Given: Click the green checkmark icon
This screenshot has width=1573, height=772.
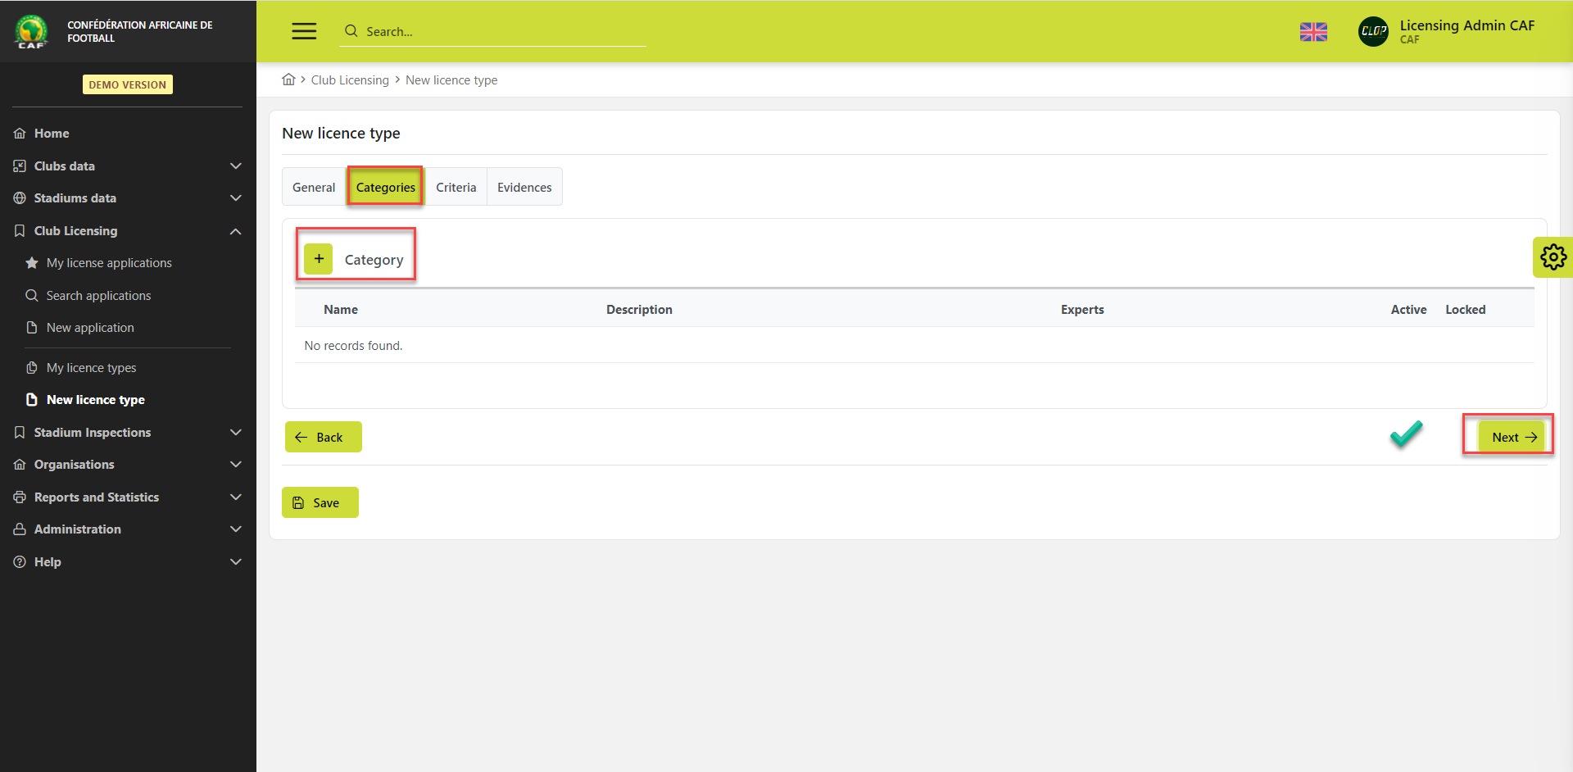Looking at the screenshot, I should pyautogui.click(x=1406, y=434).
